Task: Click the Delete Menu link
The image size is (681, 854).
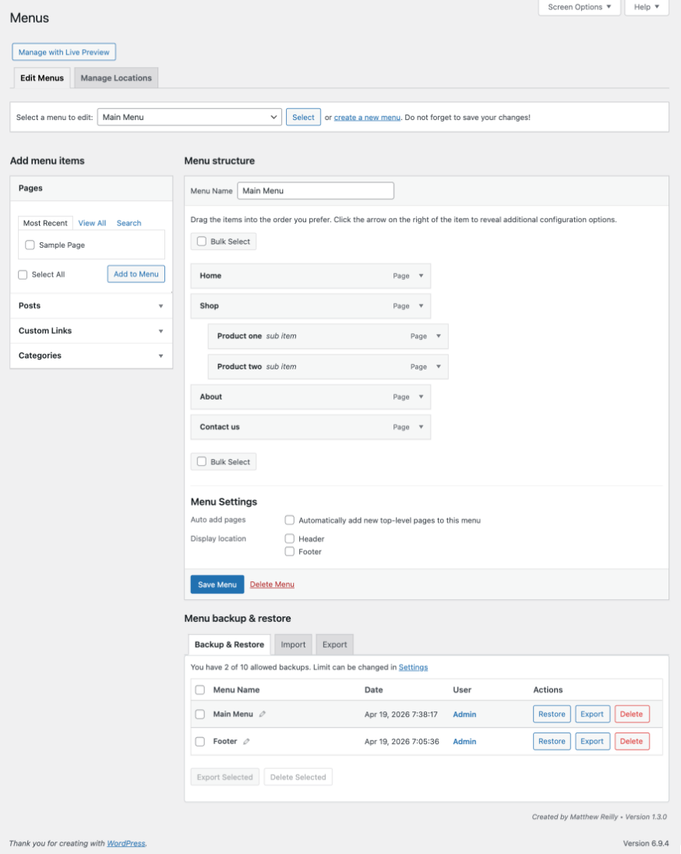Action: coord(272,584)
